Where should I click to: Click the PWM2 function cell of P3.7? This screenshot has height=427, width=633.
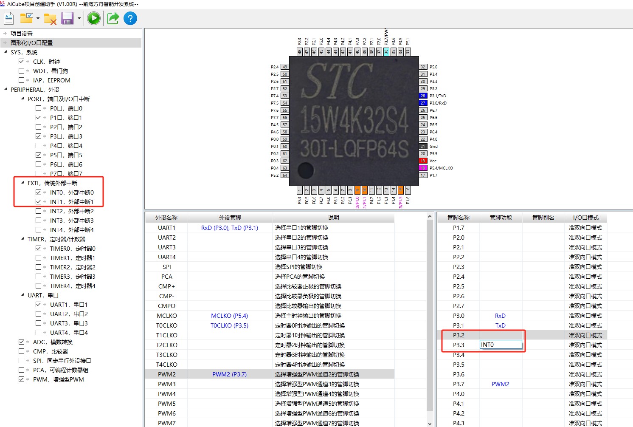(x=501, y=384)
